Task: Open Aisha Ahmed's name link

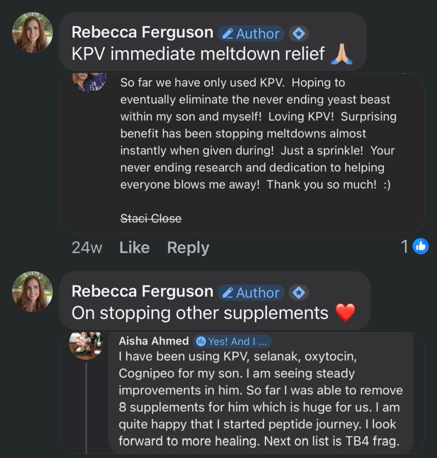Action: (154, 341)
